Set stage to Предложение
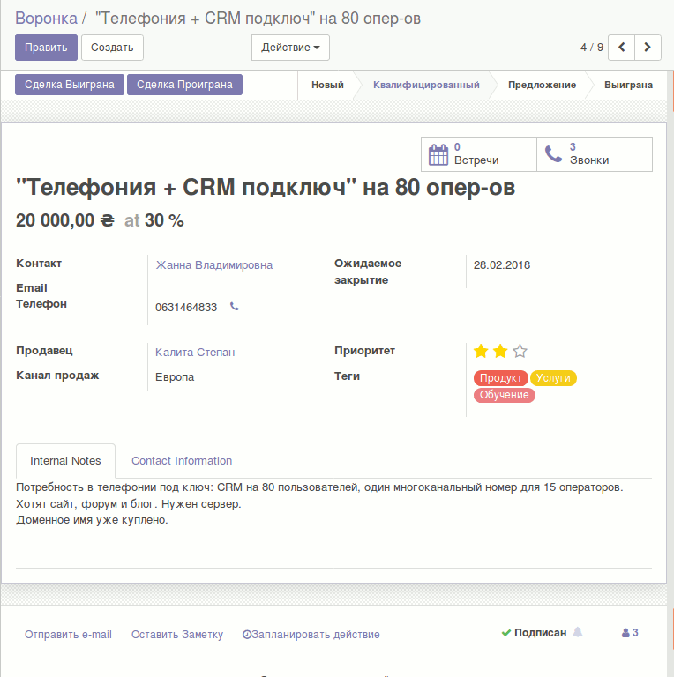The image size is (674, 677). [x=542, y=85]
